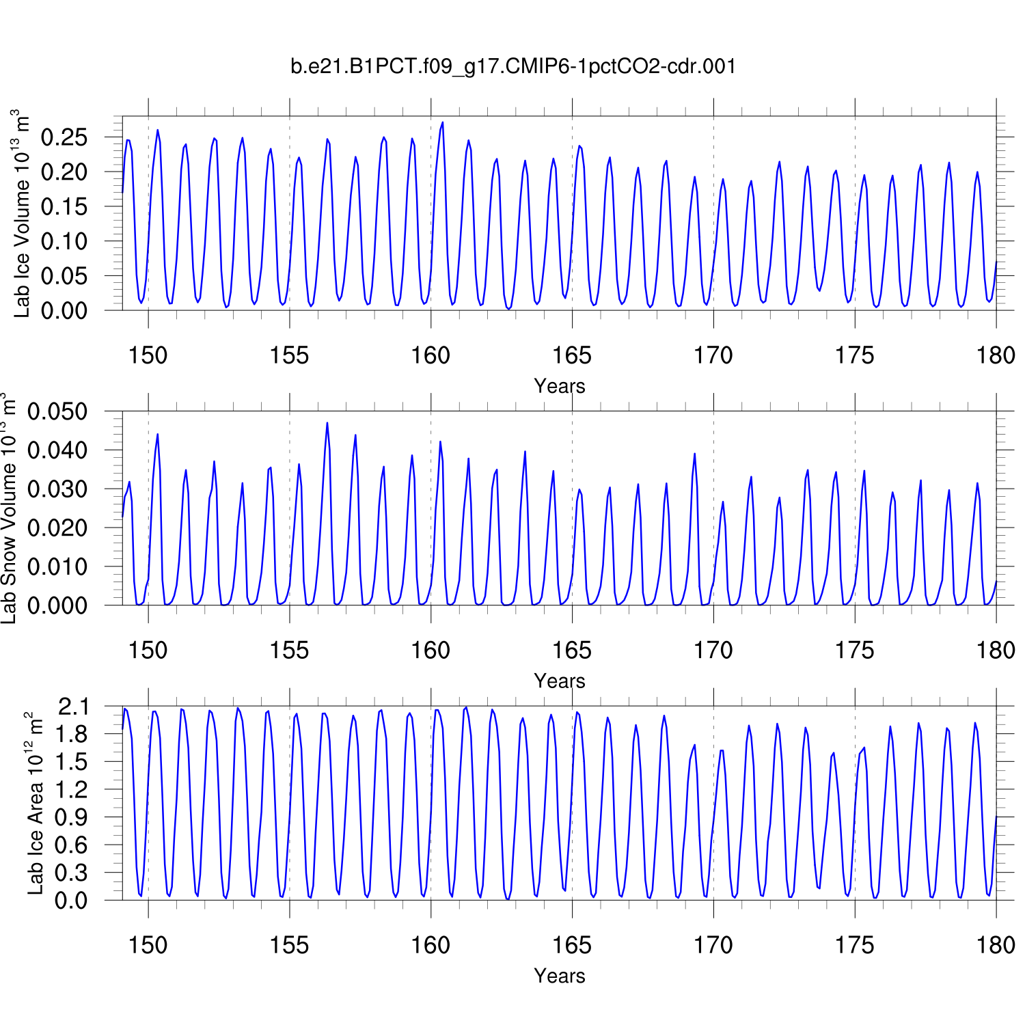Select the 2.1 tick label on ice area axis
This screenshot has width=1025, height=1025.
coord(72,707)
